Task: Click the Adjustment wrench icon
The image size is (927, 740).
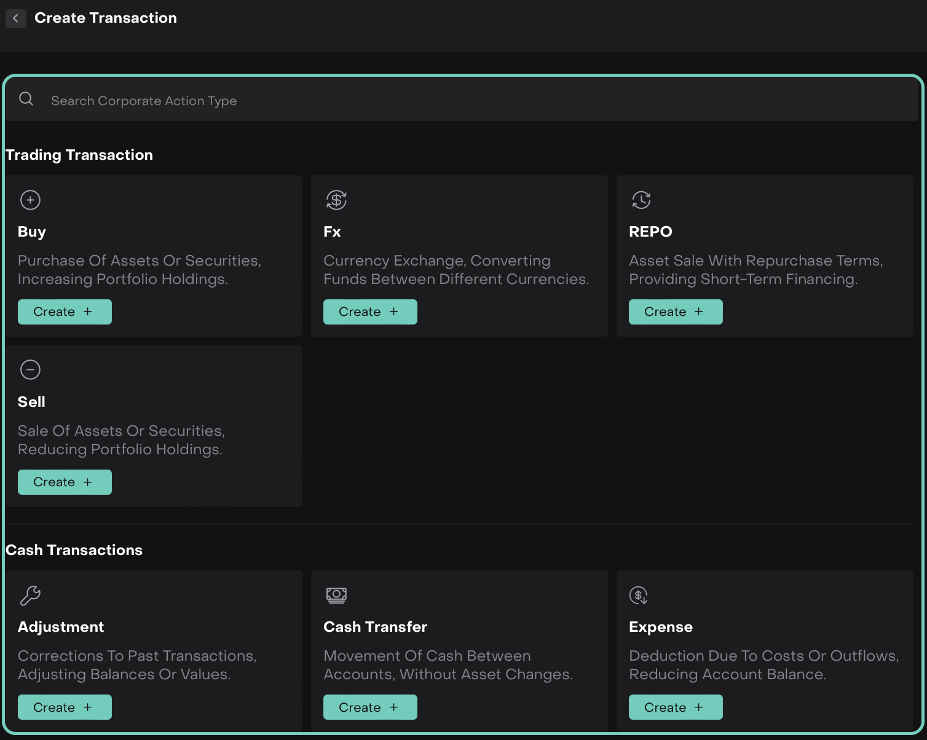Action: pos(30,595)
